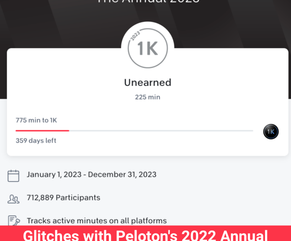The width and height of the screenshot is (291, 241).
Task: Click the 775 min to 1K label
Action: click(36, 120)
